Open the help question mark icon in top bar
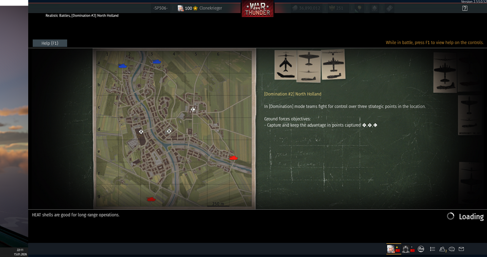The width and height of the screenshot is (487, 257). coord(465,8)
